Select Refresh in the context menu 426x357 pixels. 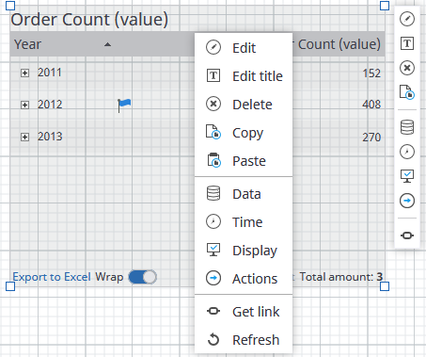pos(244,340)
